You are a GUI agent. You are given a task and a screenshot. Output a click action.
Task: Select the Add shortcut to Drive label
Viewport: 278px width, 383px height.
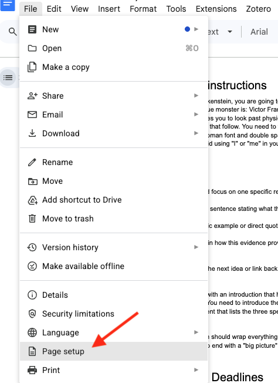[82, 200]
